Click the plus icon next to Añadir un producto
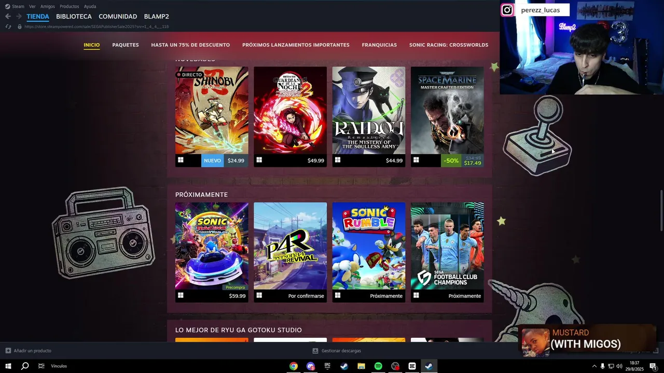Screen dimensions: 664x373 click(x=8, y=351)
